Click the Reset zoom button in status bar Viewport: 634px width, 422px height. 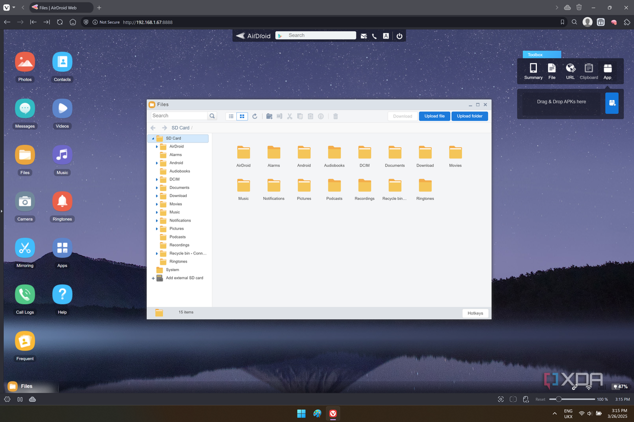pos(540,399)
